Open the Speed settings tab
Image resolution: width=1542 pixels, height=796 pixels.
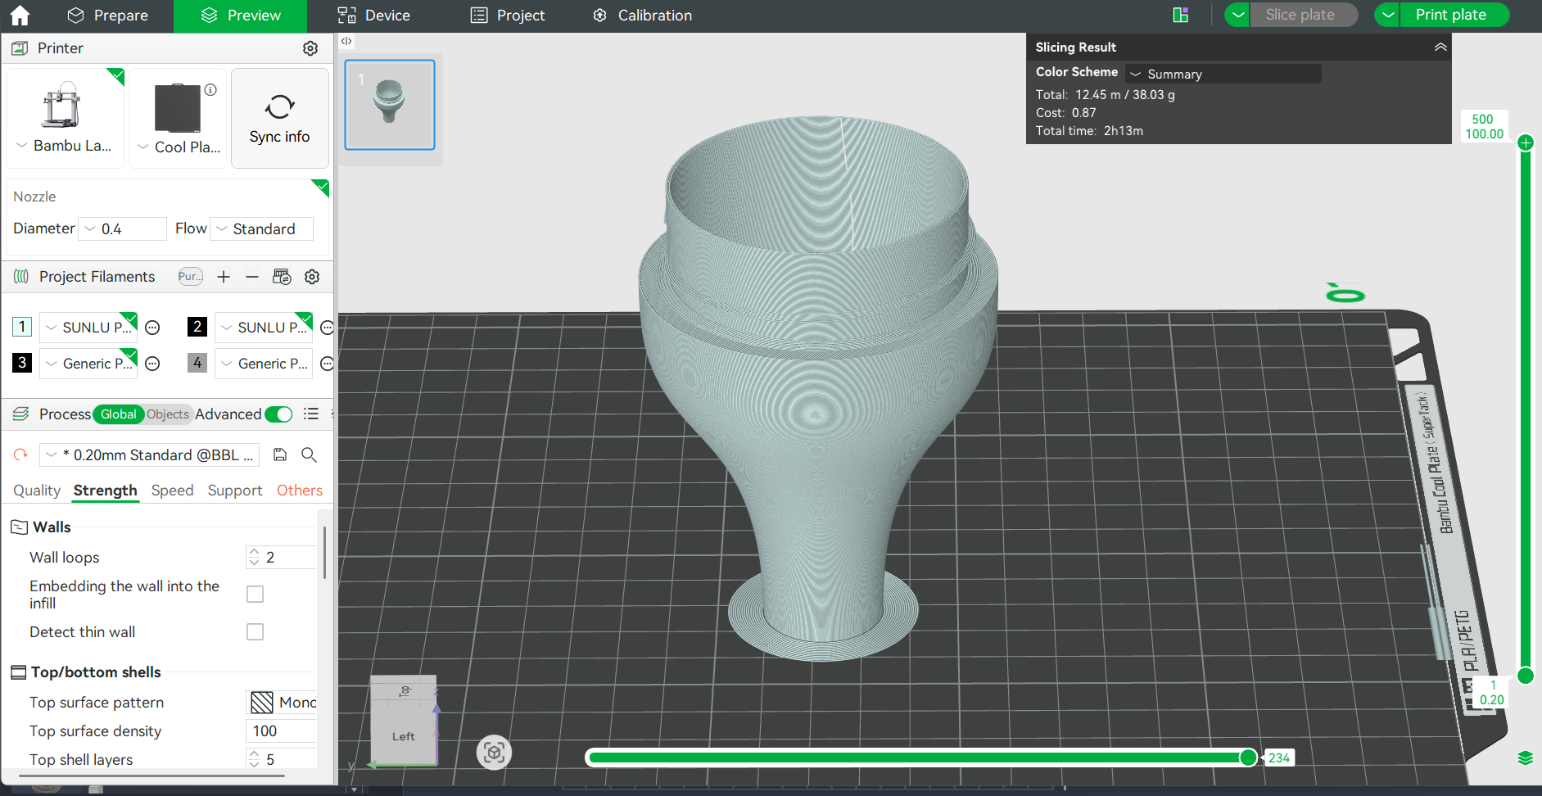172,491
